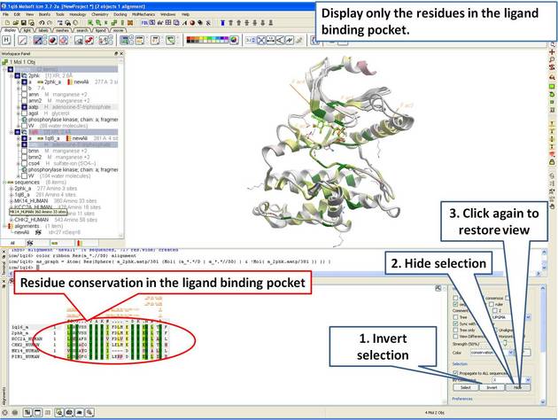This screenshot has height=420, width=558.
Task: Toggle display checkbox for cso4 sulfate ion
Action: point(24,163)
